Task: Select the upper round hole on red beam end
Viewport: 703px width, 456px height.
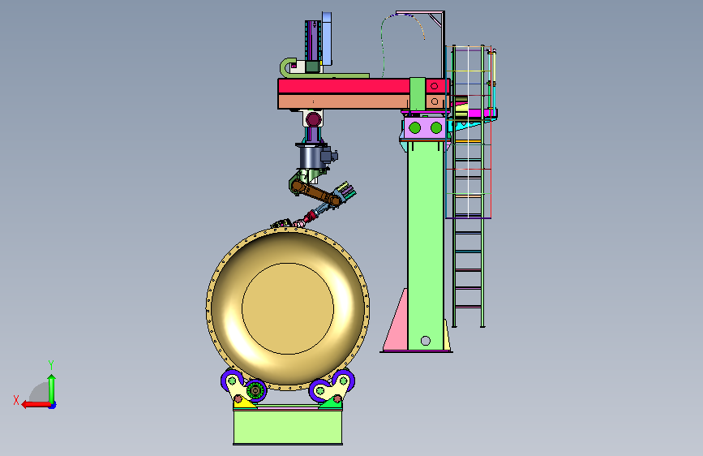Action: click(x=434, y=86)
